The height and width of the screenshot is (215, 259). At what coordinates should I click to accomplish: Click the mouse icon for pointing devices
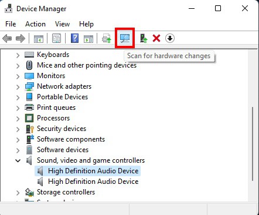click(x=29, y=65)
